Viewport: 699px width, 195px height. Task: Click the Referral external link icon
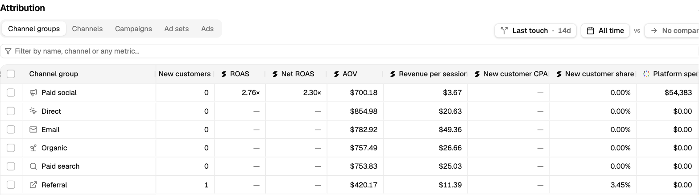pos(33,185)
